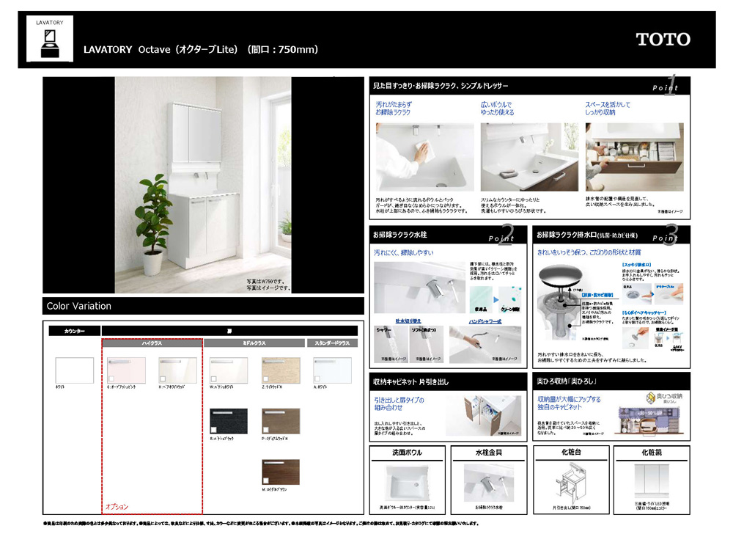Image resolution: width=733 pixels, height=545 pixels.
Task: Click the blue text スペースを活かして しっかり収納
Action: 608,109
